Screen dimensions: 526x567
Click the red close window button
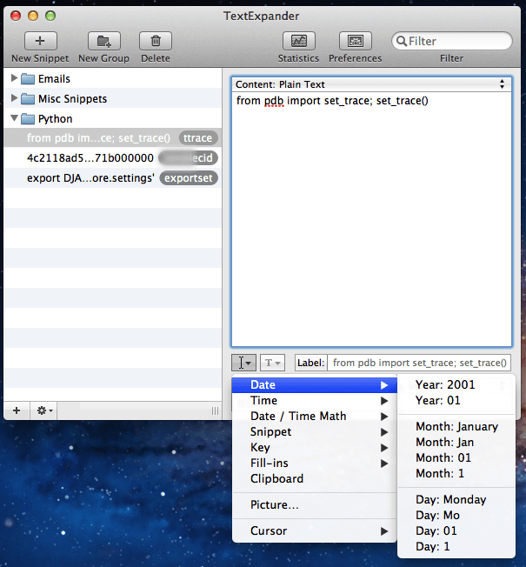(x=16, y=16)
